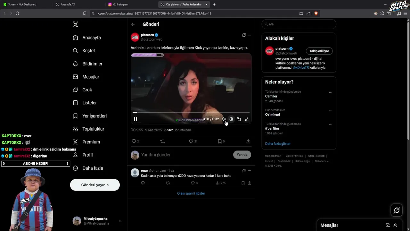
Task: Open more options for Osimheni trend
Action: click(x=331, y=111)
